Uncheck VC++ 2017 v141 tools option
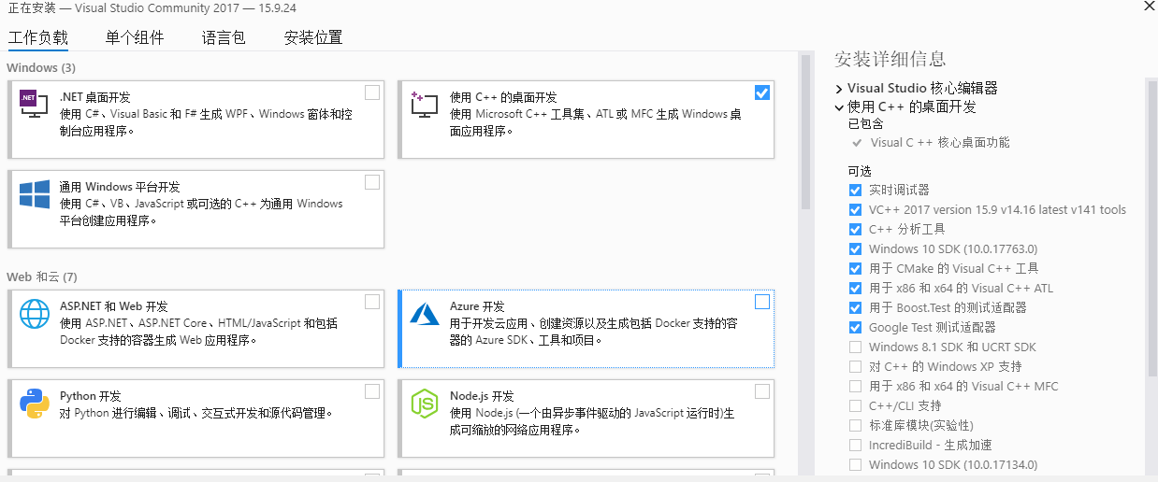The height and width of the screenshot is (482, 1158). pyautogui.click(x=855, y=209)
